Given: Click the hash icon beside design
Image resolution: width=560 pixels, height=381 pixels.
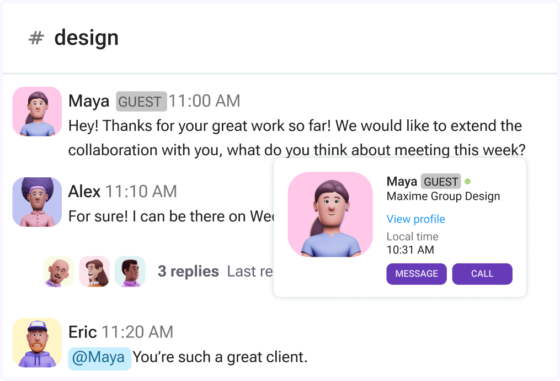Looking at the screenshot, I should (x=36, y=38).
